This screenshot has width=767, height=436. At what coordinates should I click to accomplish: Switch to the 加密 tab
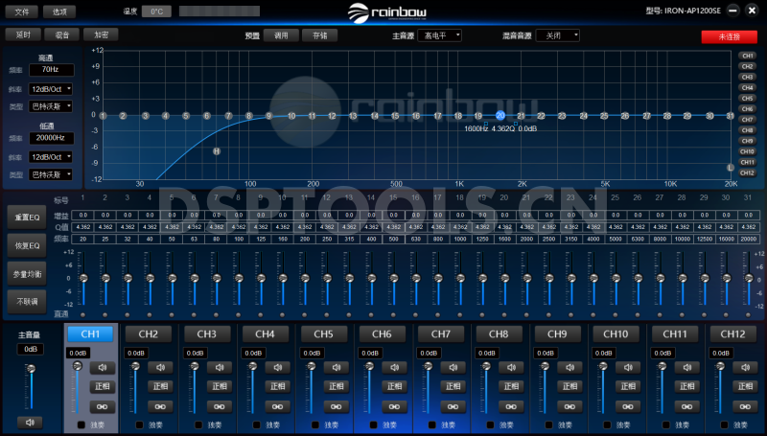click(101, 34)
